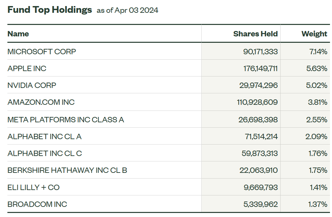This screenshot has width=332, height=217.
Task: Select Amazon's shares held value 110,928,609
Action: tap(257, 102)
